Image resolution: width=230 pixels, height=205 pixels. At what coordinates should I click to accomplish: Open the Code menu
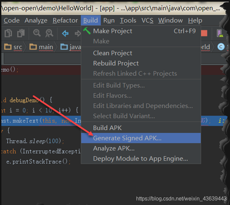point(12,20)
